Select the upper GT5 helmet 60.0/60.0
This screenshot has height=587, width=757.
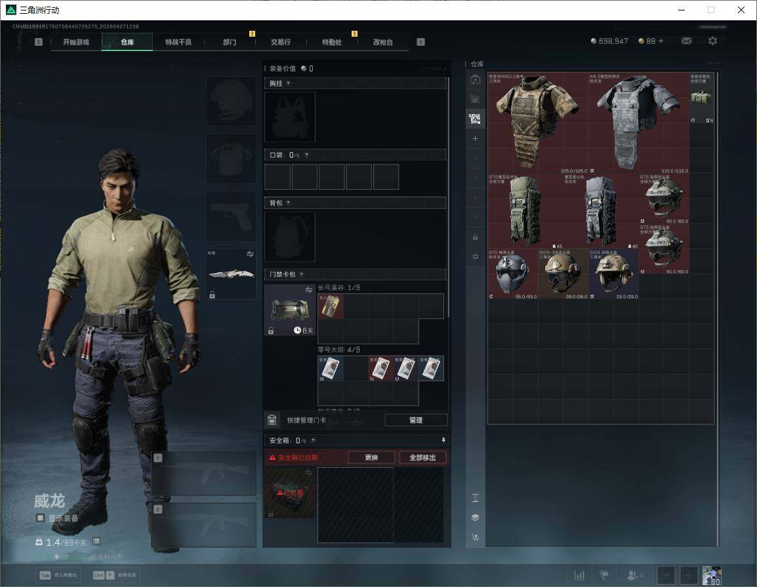point(664,199)
